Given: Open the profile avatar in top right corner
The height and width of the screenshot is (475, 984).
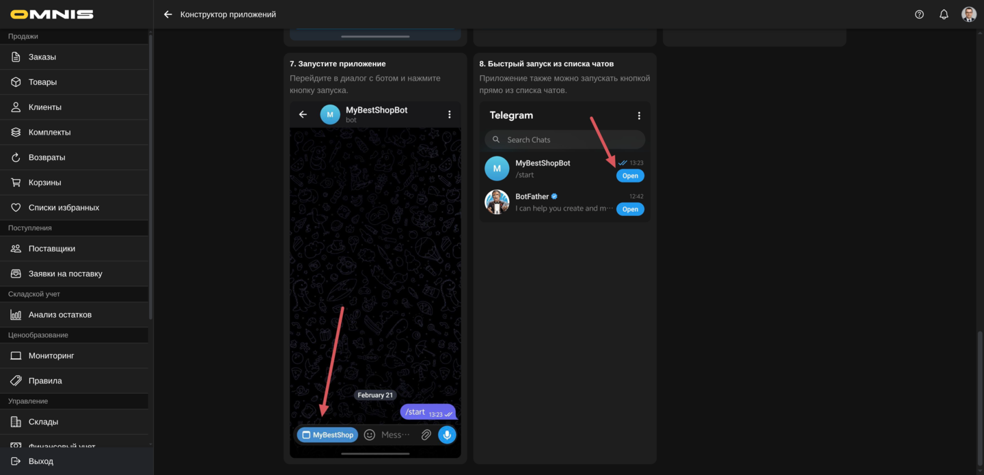Looking at the screenshot, I should [x=968, y=14].
